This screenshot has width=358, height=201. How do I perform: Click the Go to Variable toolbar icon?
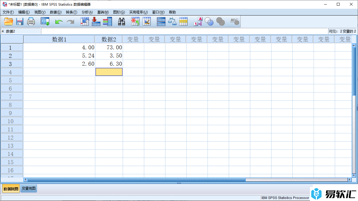(96, 21)
